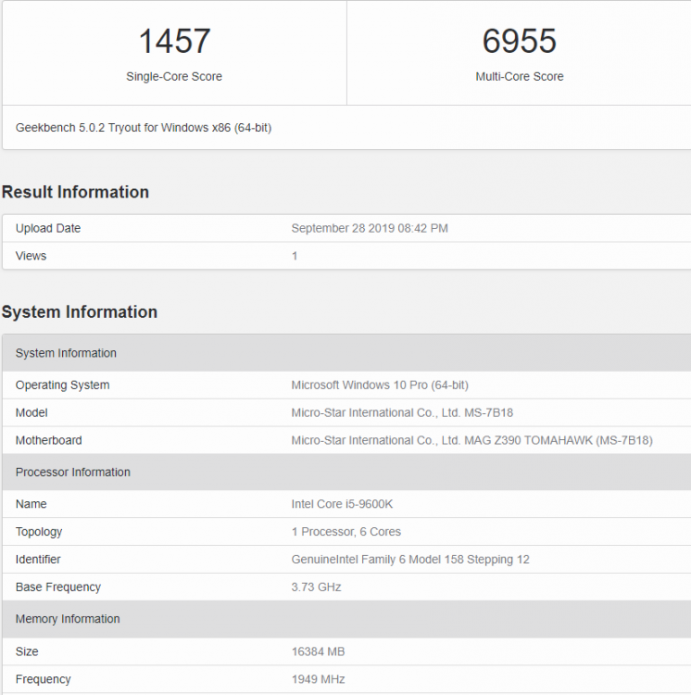Image resolution: width=691 pixels, height=695 pixels.
Task: Click the Model value ending in MS-7B18
Action: [402, 412]
